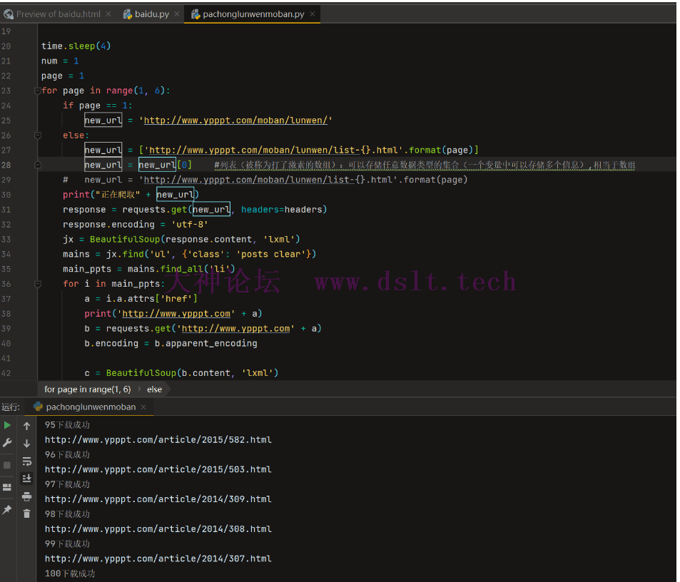This screenshot has height=582, width=680.
Task: Print console output with printer icon
Action: (x=26, y=496)
